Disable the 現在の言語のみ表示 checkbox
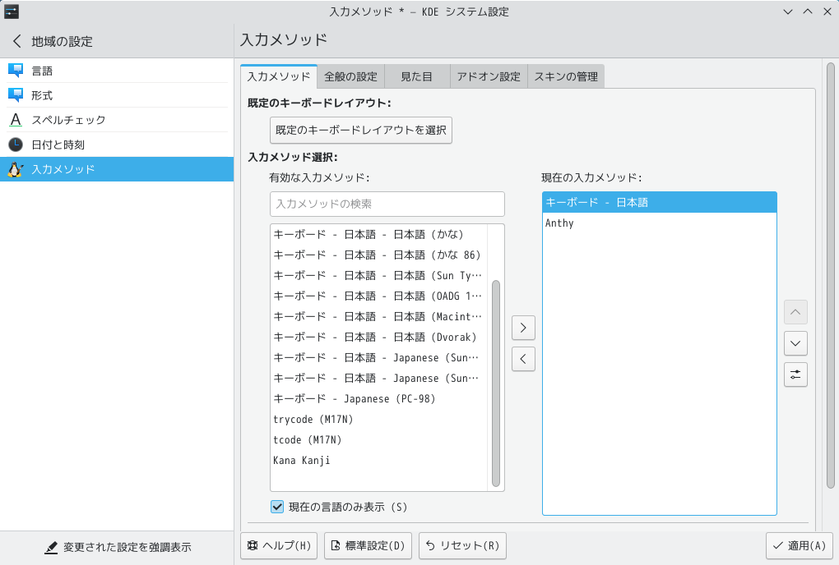Screen dimensions: 839x565 pos(276,508)
